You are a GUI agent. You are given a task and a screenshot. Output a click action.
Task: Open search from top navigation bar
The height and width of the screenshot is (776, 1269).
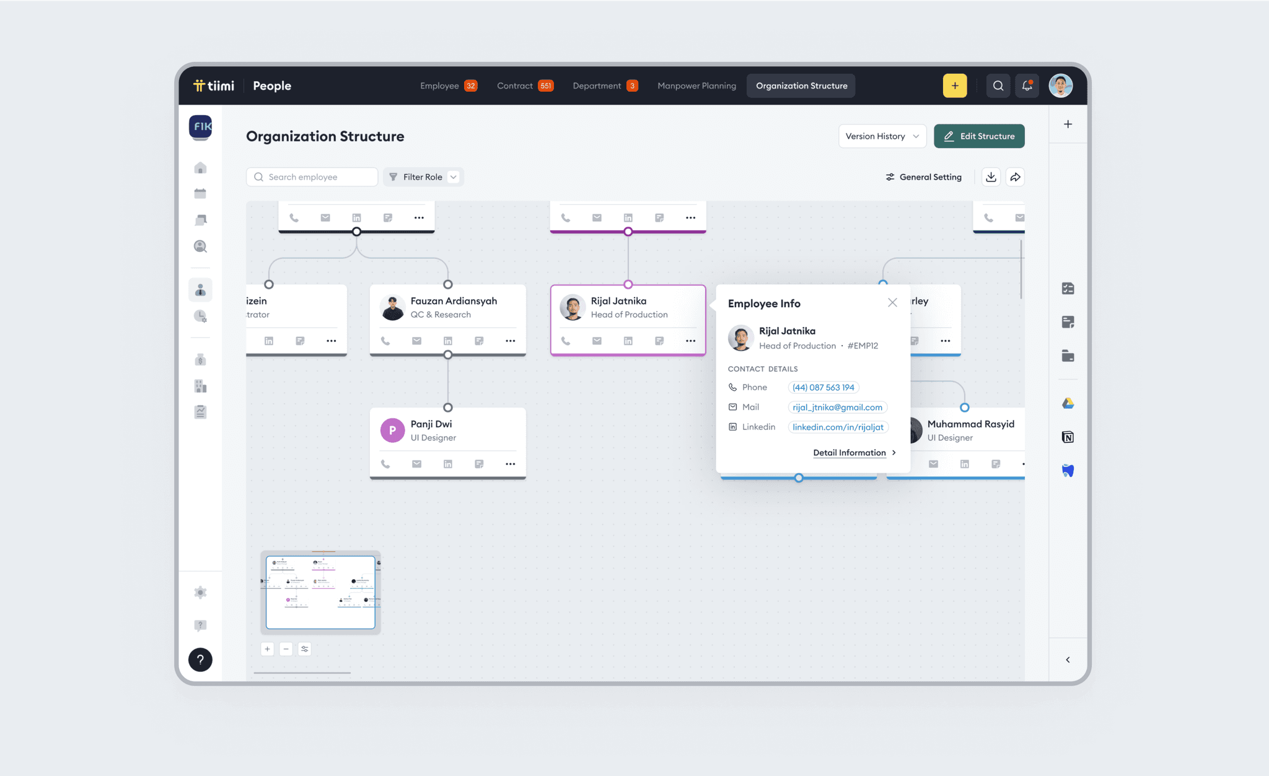pyautogui.click(x=998, y=85)
